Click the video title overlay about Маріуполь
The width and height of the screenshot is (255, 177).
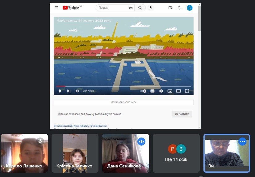[x=84, y=21]
